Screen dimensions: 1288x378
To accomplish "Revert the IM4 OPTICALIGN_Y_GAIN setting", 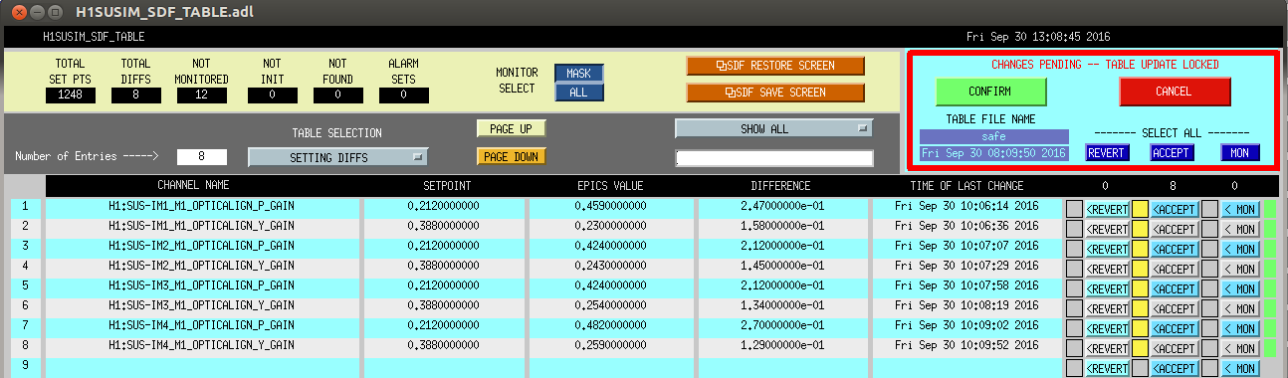I will pos(1107,348).
